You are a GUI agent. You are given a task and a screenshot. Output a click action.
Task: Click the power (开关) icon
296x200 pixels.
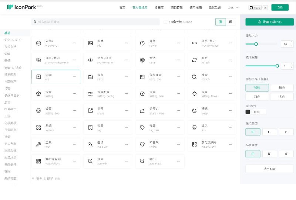142,43
